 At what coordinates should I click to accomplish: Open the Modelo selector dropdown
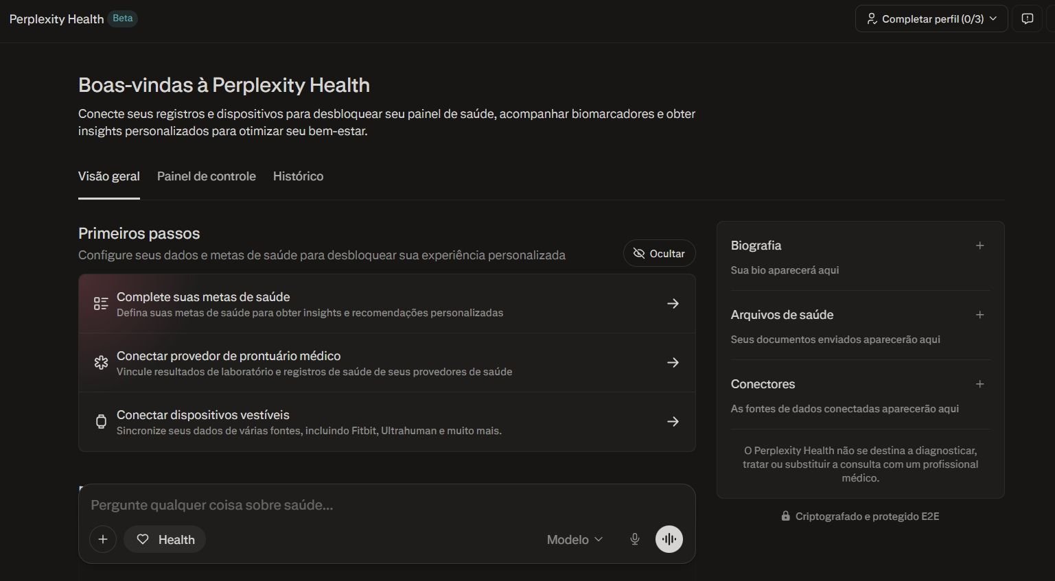pyautogui.click(x=575, y=539)
